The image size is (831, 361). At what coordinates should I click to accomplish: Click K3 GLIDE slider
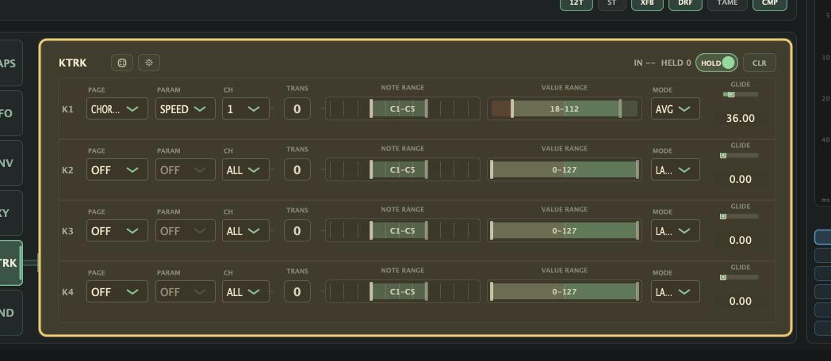741,216
